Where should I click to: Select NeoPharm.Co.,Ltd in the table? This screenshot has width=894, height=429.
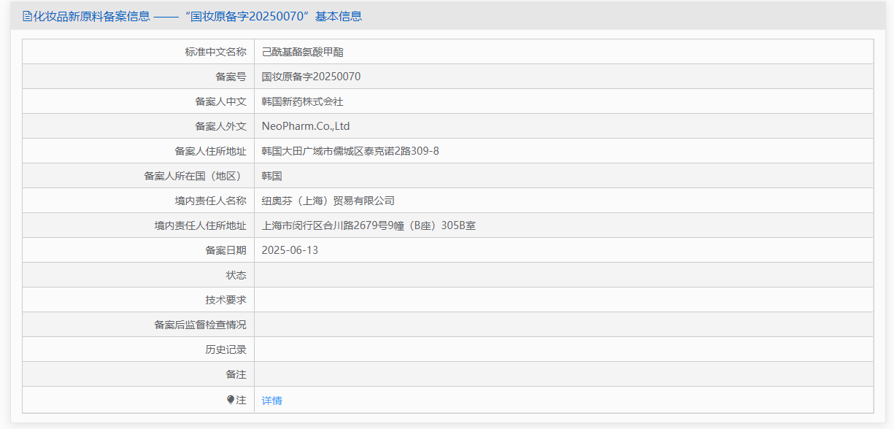click(x=307, y=125)
